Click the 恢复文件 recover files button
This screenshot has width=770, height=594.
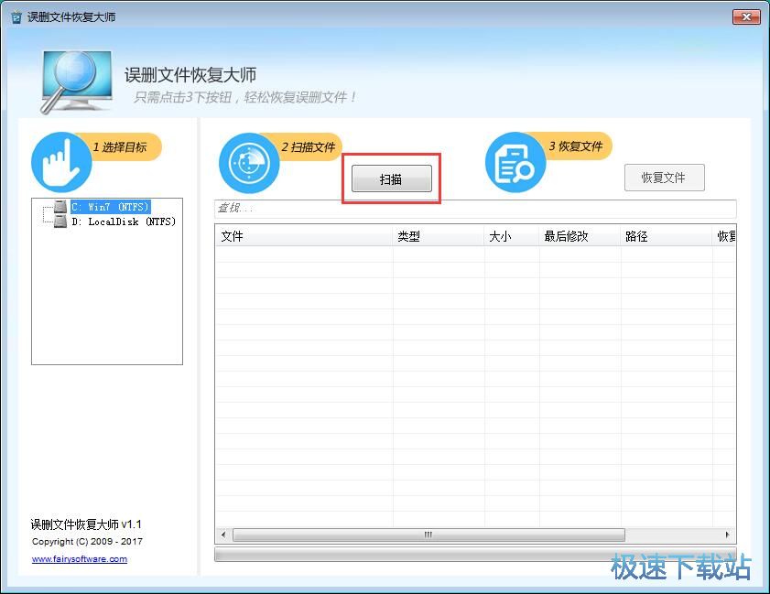tap(664, 178)
